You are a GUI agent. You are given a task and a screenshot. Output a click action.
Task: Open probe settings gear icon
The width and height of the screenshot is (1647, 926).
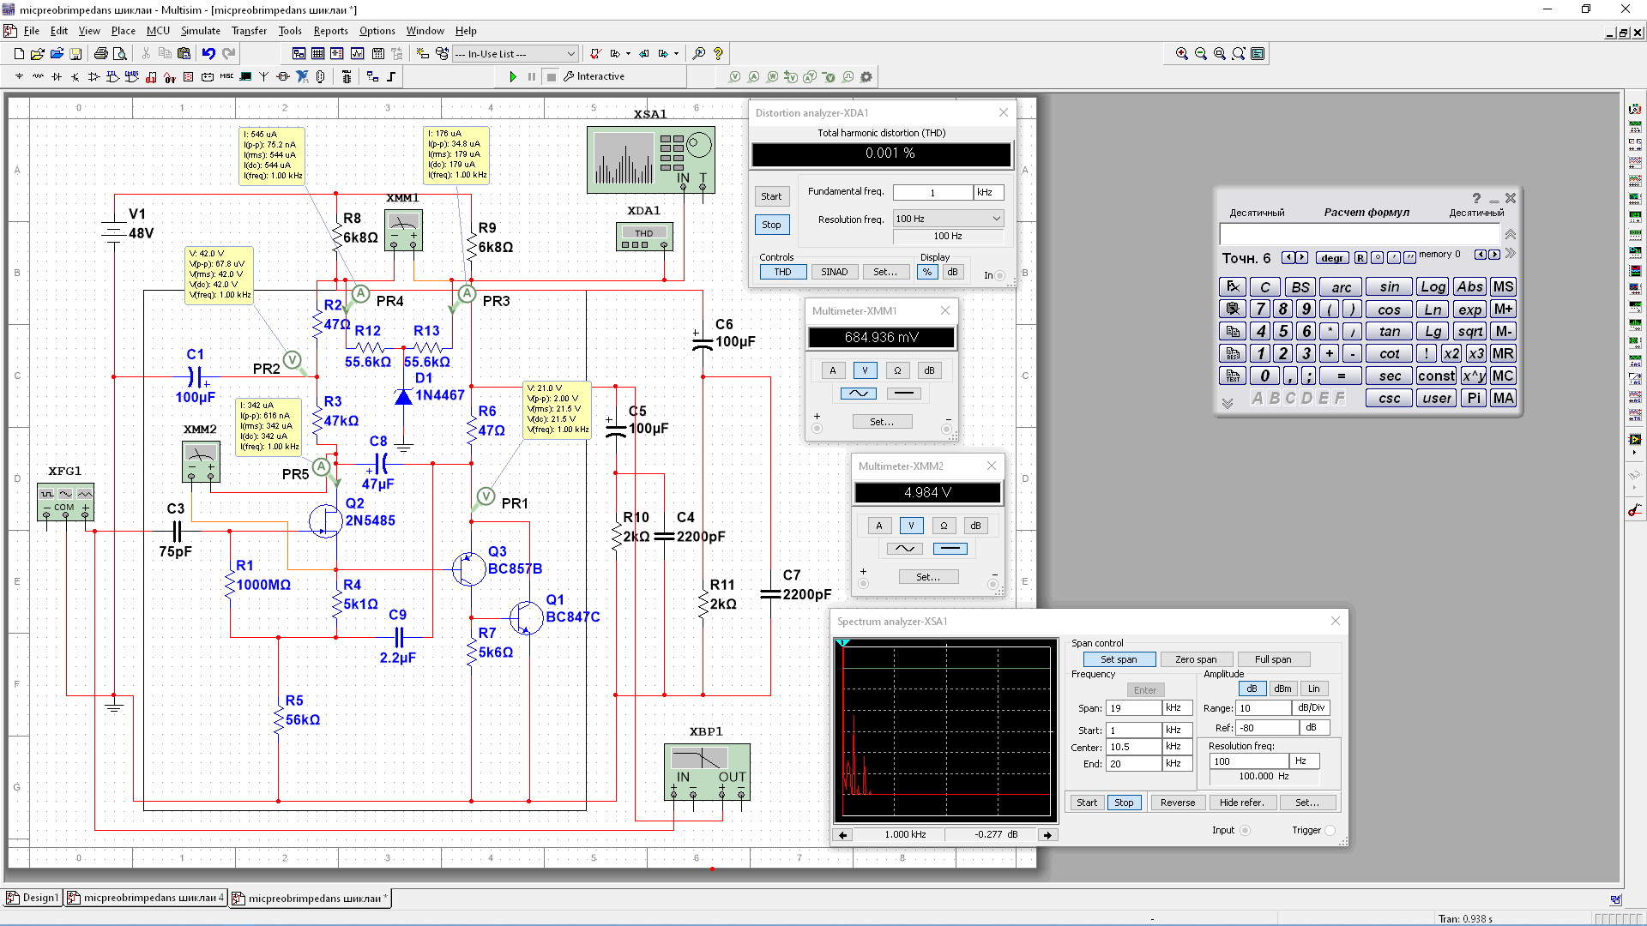tap(866, 77)
